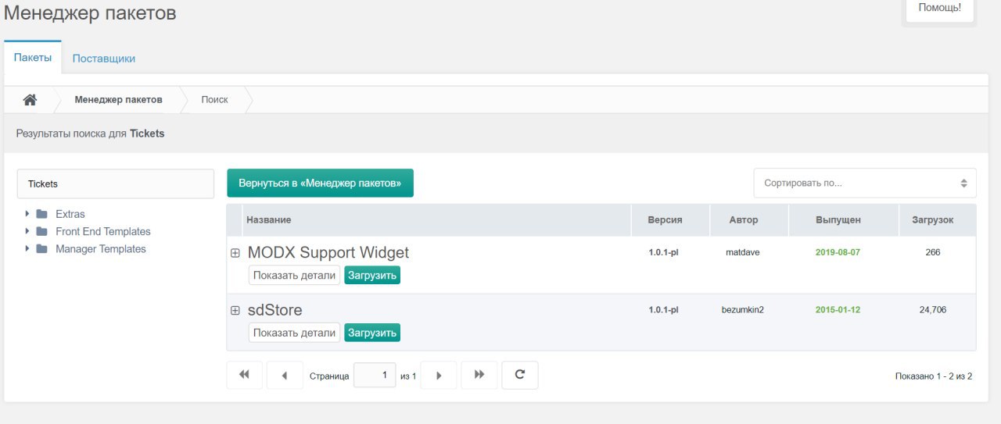This screenshot has height=424, width=1001.
Task: Sort by the Загрузок column header
Action: click(938, 220)
